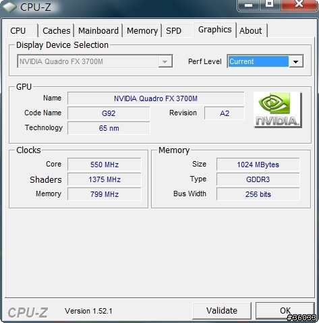Open the Caches tab
Screen dimensions: 319x323
pos(56,30)
